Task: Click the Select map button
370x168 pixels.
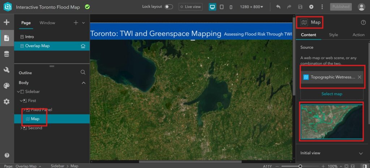Action: tap(332, 94)
